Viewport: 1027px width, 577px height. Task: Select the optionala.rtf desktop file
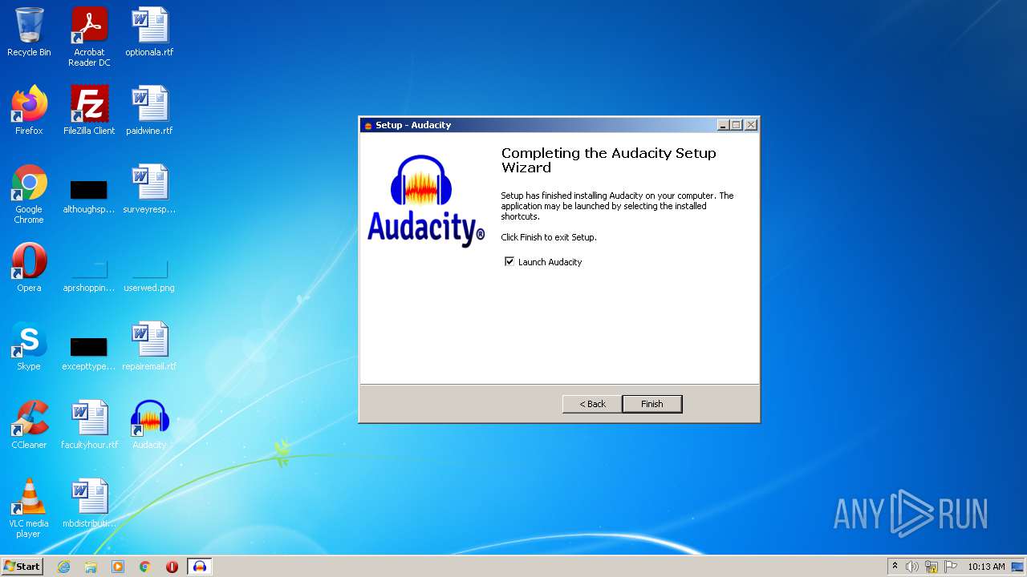149,33
